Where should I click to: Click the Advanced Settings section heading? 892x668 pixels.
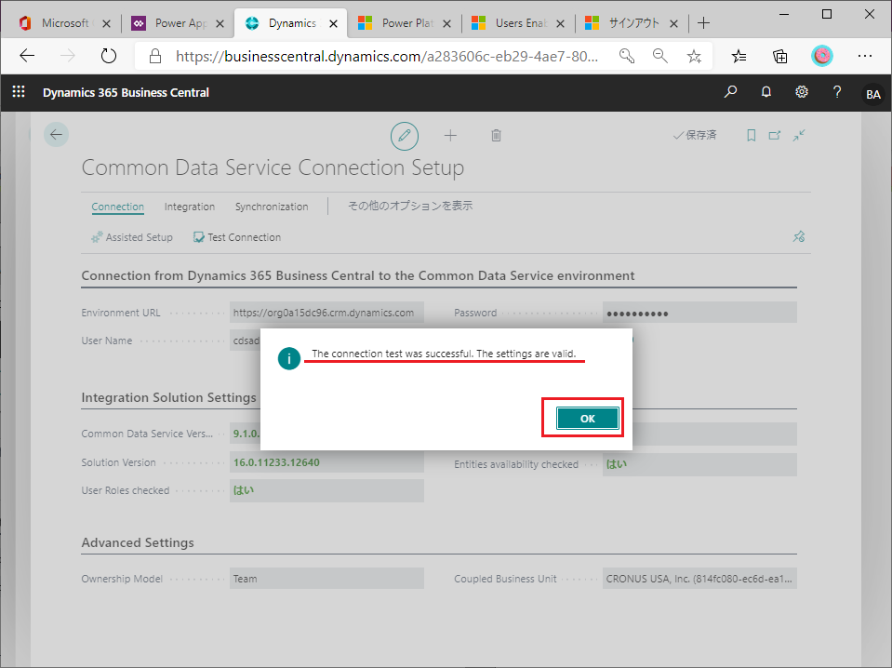point(138,542)
